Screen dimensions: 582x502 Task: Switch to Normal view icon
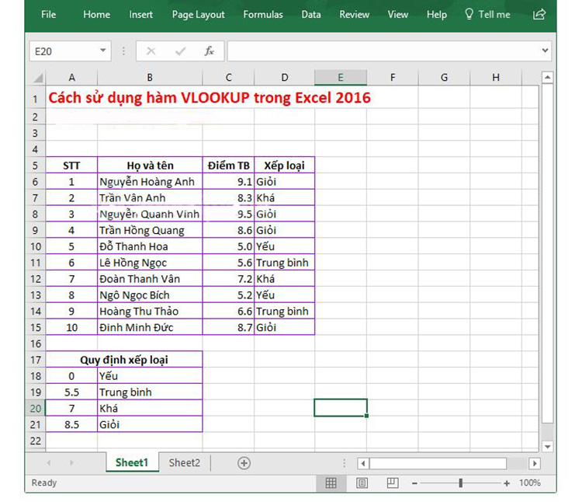pyautogui.click(x=331, y=483)
